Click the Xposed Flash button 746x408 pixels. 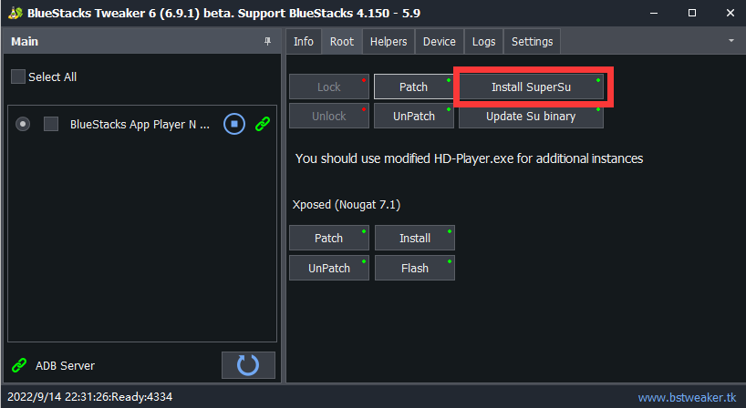[x=414, y=268]
